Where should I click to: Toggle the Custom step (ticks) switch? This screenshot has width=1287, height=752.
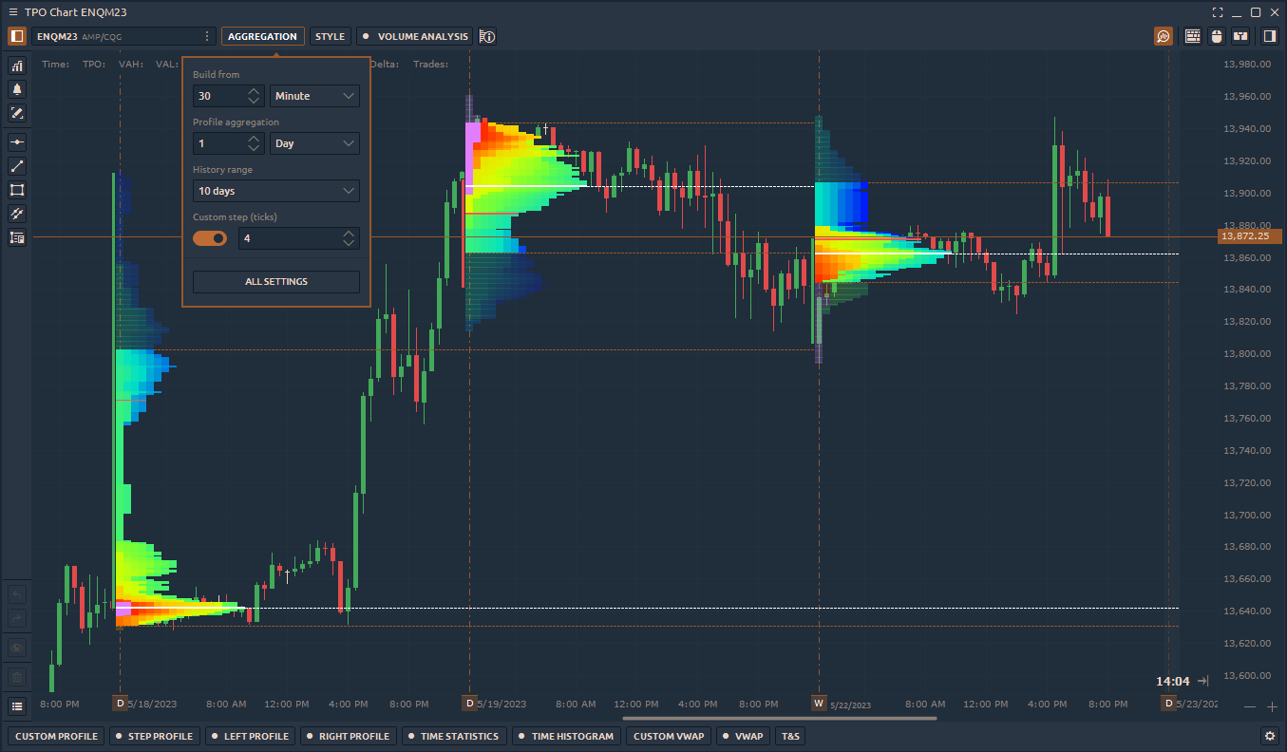210,238
